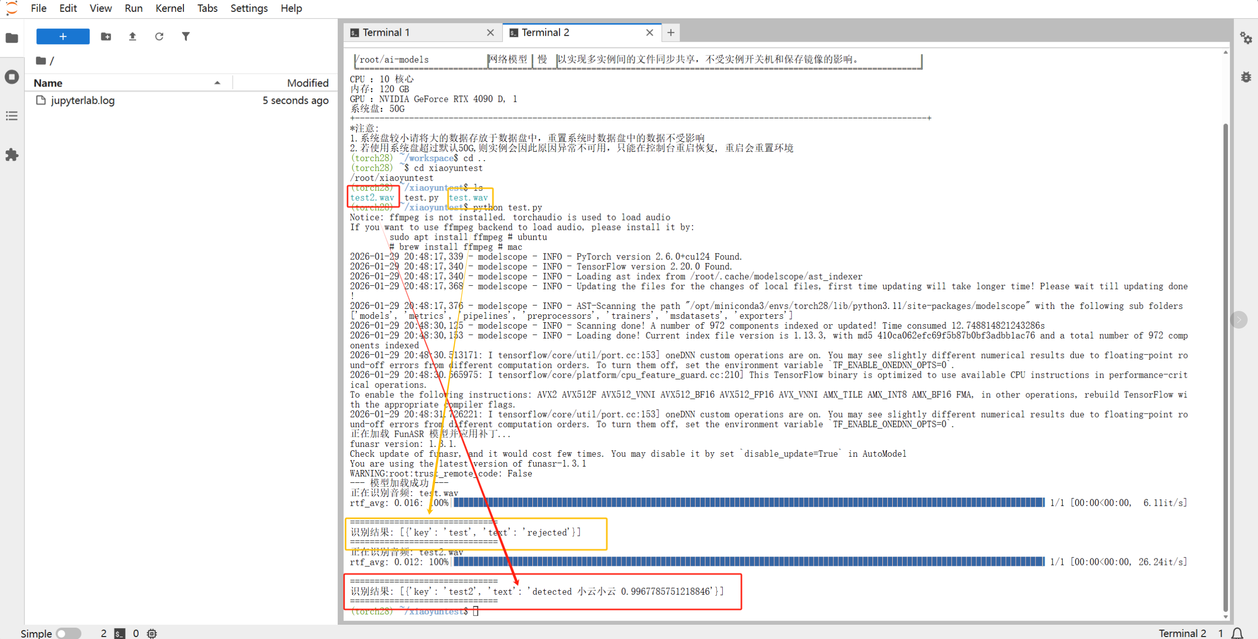The height and width of the screenshot is (639, 1258).
Task: Click the test2.wav filename in ls output
Action: point(372,197)
